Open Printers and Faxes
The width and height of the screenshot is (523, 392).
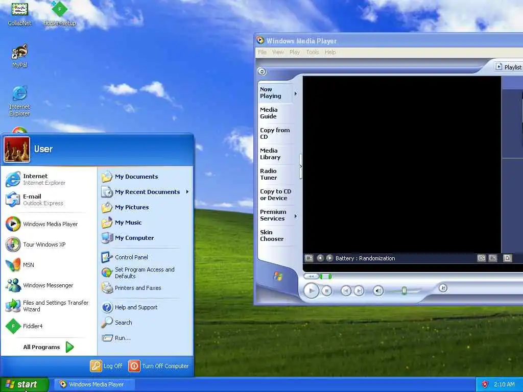[x=145, y=288]
